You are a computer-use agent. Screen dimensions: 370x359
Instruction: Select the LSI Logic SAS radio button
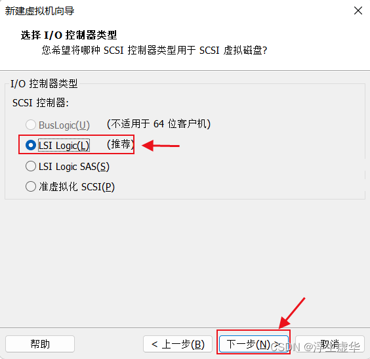coord(31,166)
